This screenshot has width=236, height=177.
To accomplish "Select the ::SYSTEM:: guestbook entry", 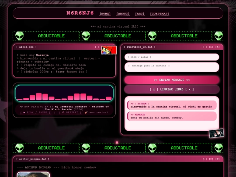I will [172, 105].
